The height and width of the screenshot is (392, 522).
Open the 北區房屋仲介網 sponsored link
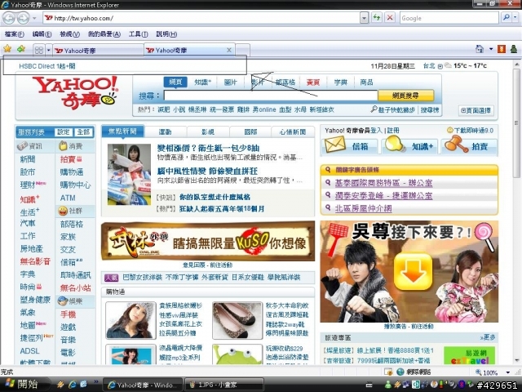point(363,208)
